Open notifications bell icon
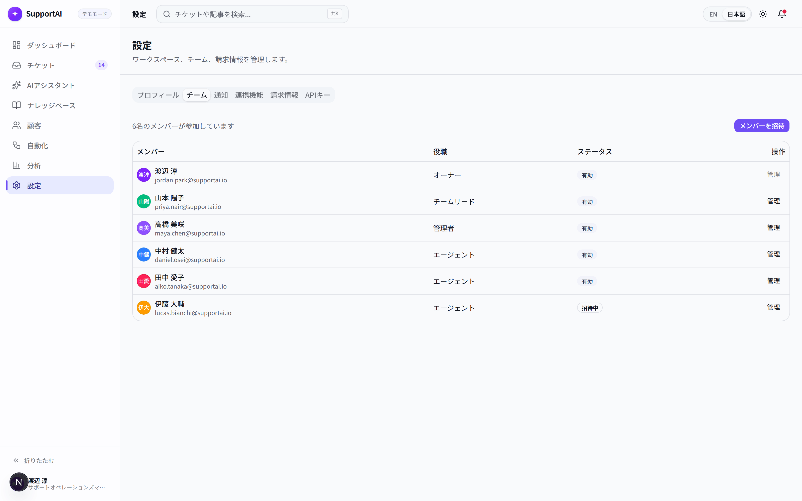Image resolution: width=802 pixels, height=501 pixels. tap(782, 14)
